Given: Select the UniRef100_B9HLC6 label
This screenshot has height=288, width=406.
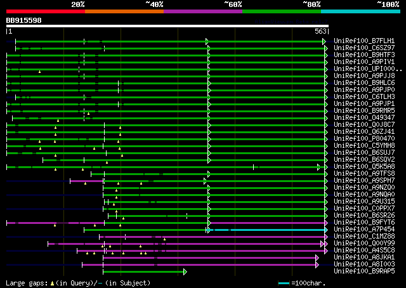Looking at the screenshot, I should tap(364, 83).
